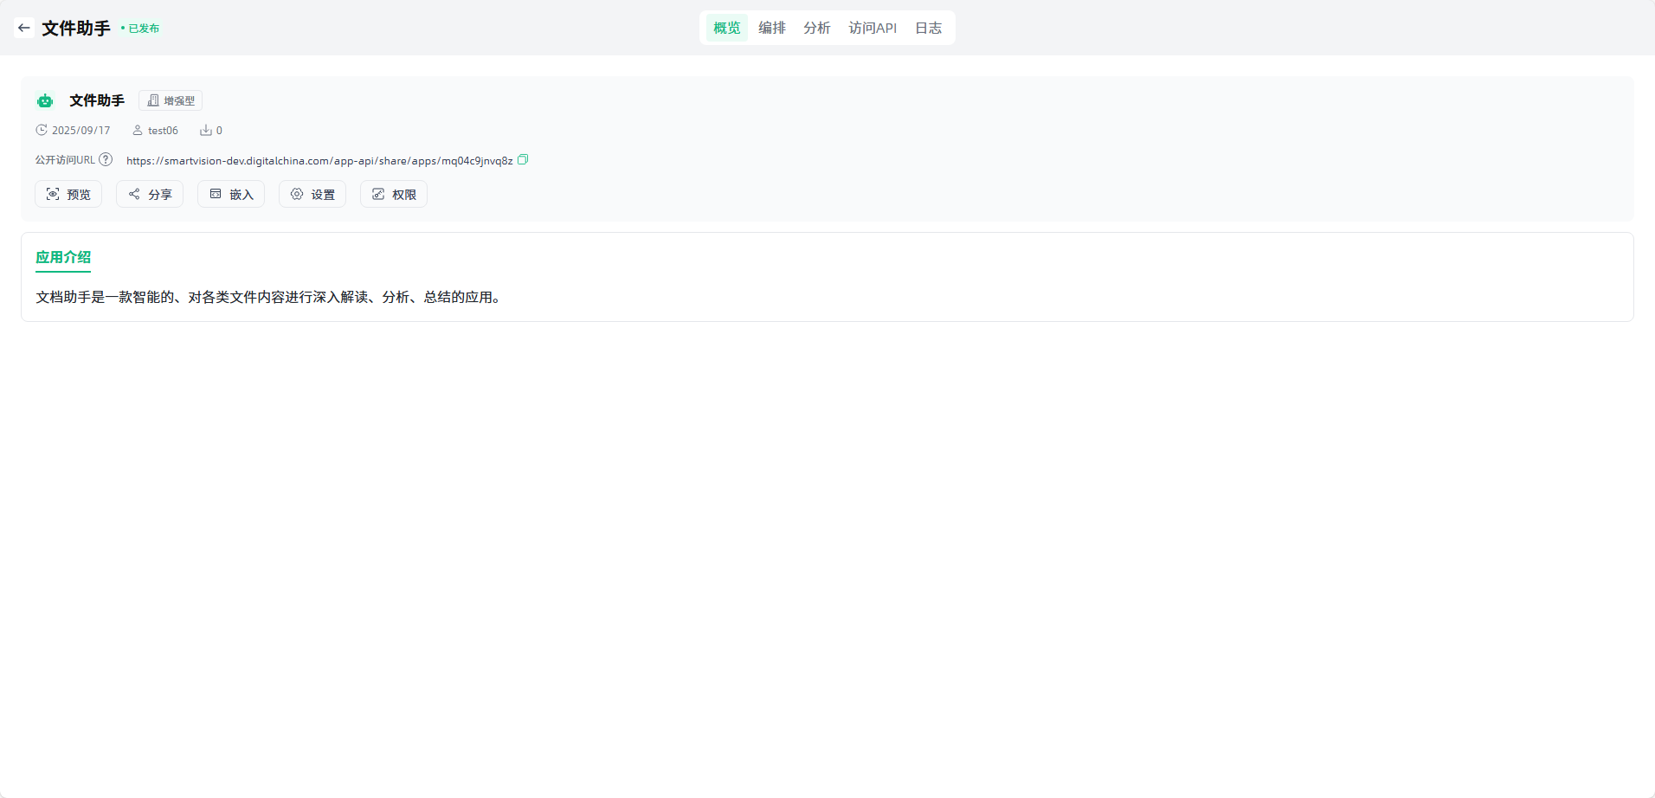Click the public share URL link
Viewport: 1655px width, 798px height.
click(x=319, y=160)
